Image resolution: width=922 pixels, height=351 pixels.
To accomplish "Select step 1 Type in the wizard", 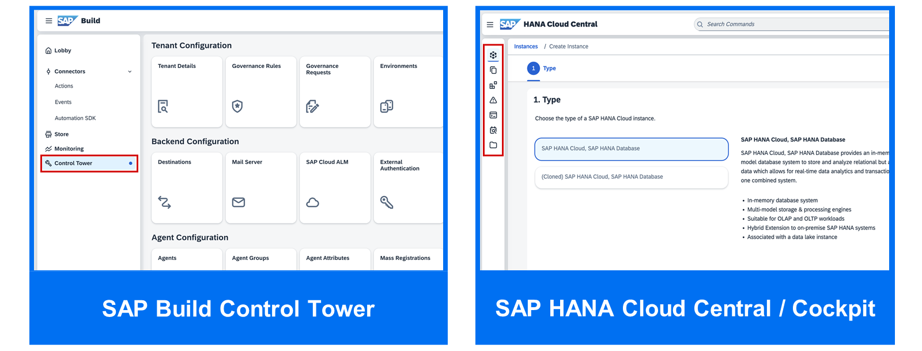I will pos(542,68).
